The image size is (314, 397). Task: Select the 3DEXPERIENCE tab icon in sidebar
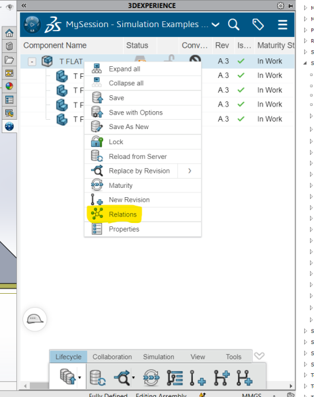click(9, 126)
